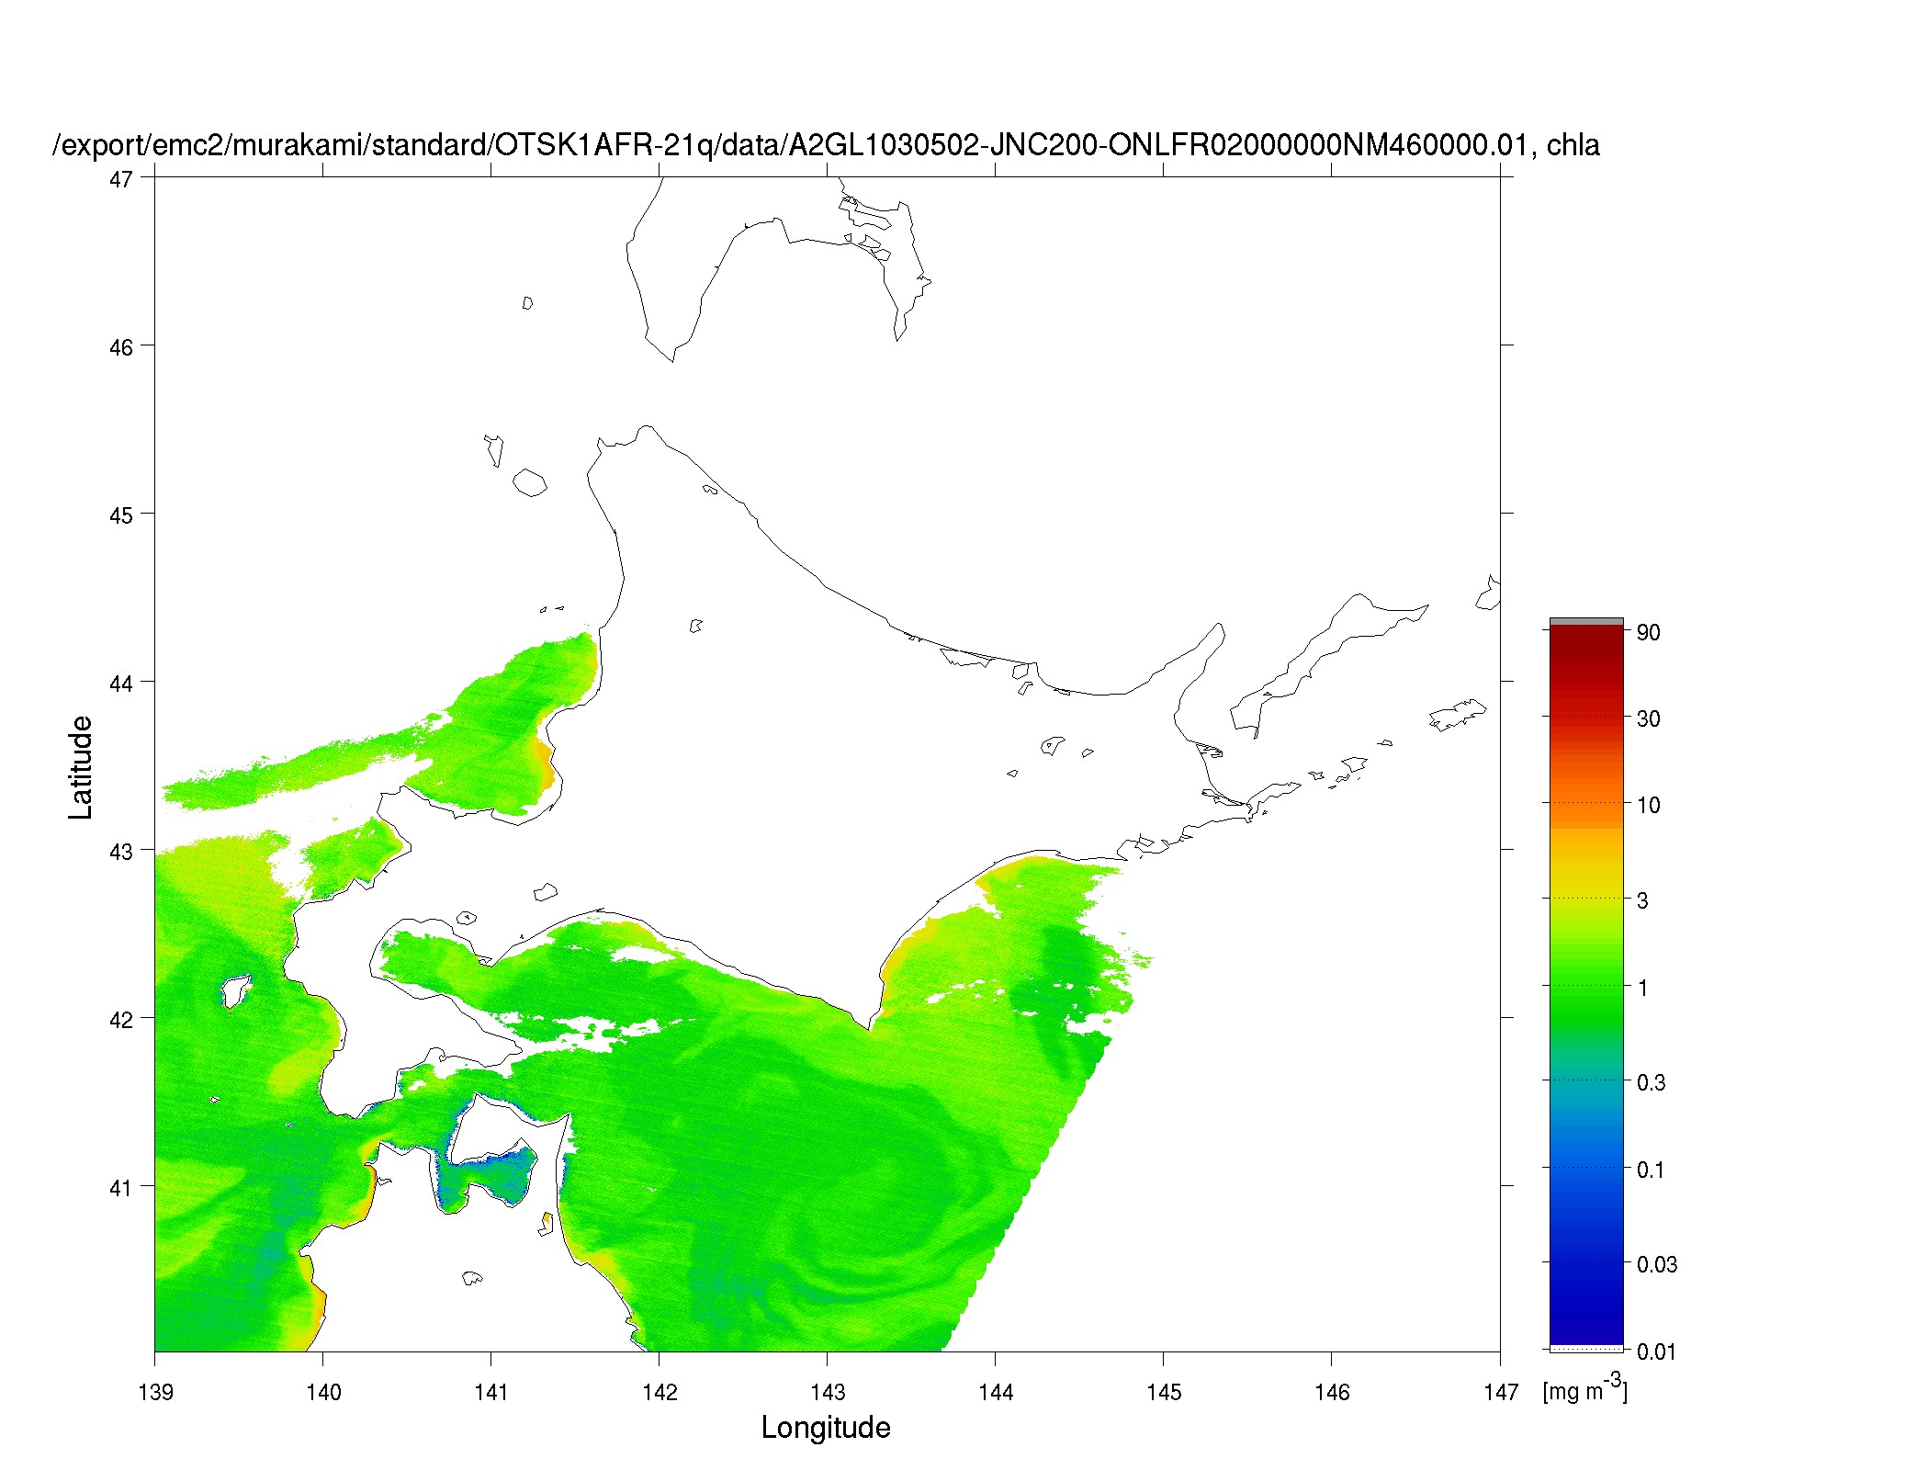1928x1470 pixels.
Task: Click longitude tick label 145
Action: pyautogui.click(x=1164, y=1392)
